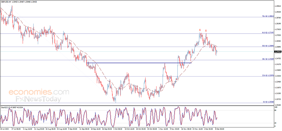Click the stochastic 20 level scale label

click(275, 123)
